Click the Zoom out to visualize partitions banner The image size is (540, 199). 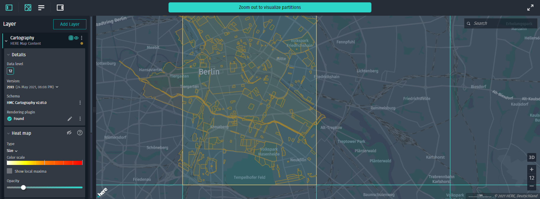pyautogui.click(x=270, y=7)
